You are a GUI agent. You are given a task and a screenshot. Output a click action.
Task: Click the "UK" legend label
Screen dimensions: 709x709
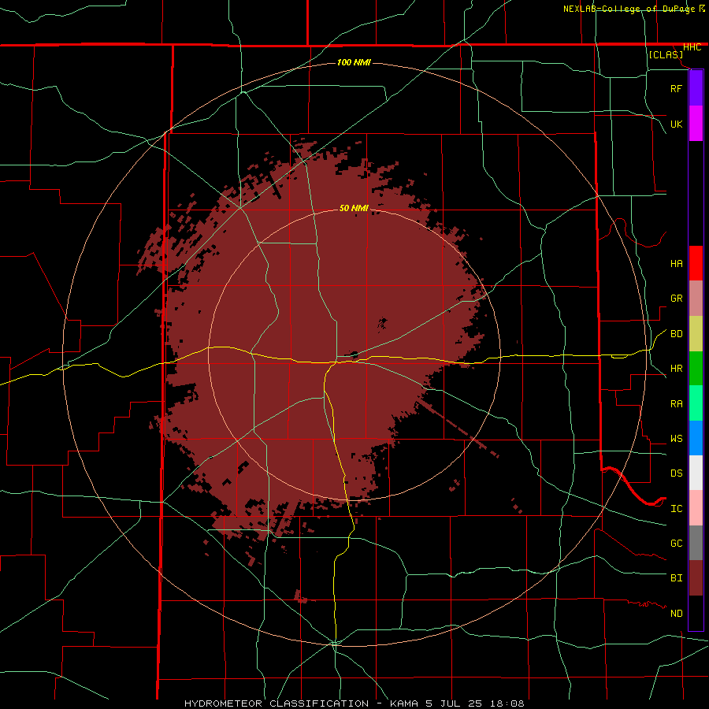676,124
